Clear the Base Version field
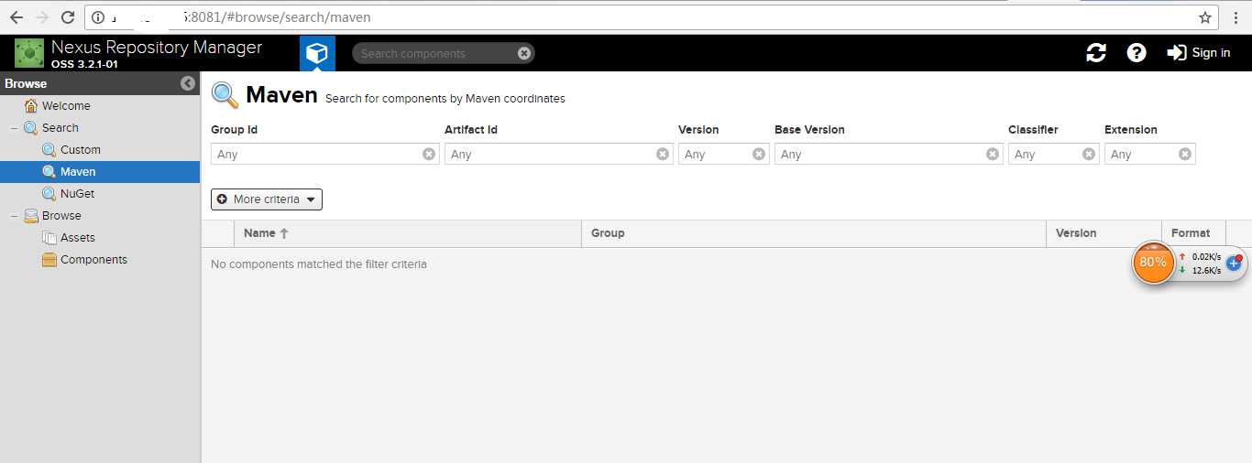Image resolution: width=1252 pixels, height=463 pixels. [x=994, y=154]
